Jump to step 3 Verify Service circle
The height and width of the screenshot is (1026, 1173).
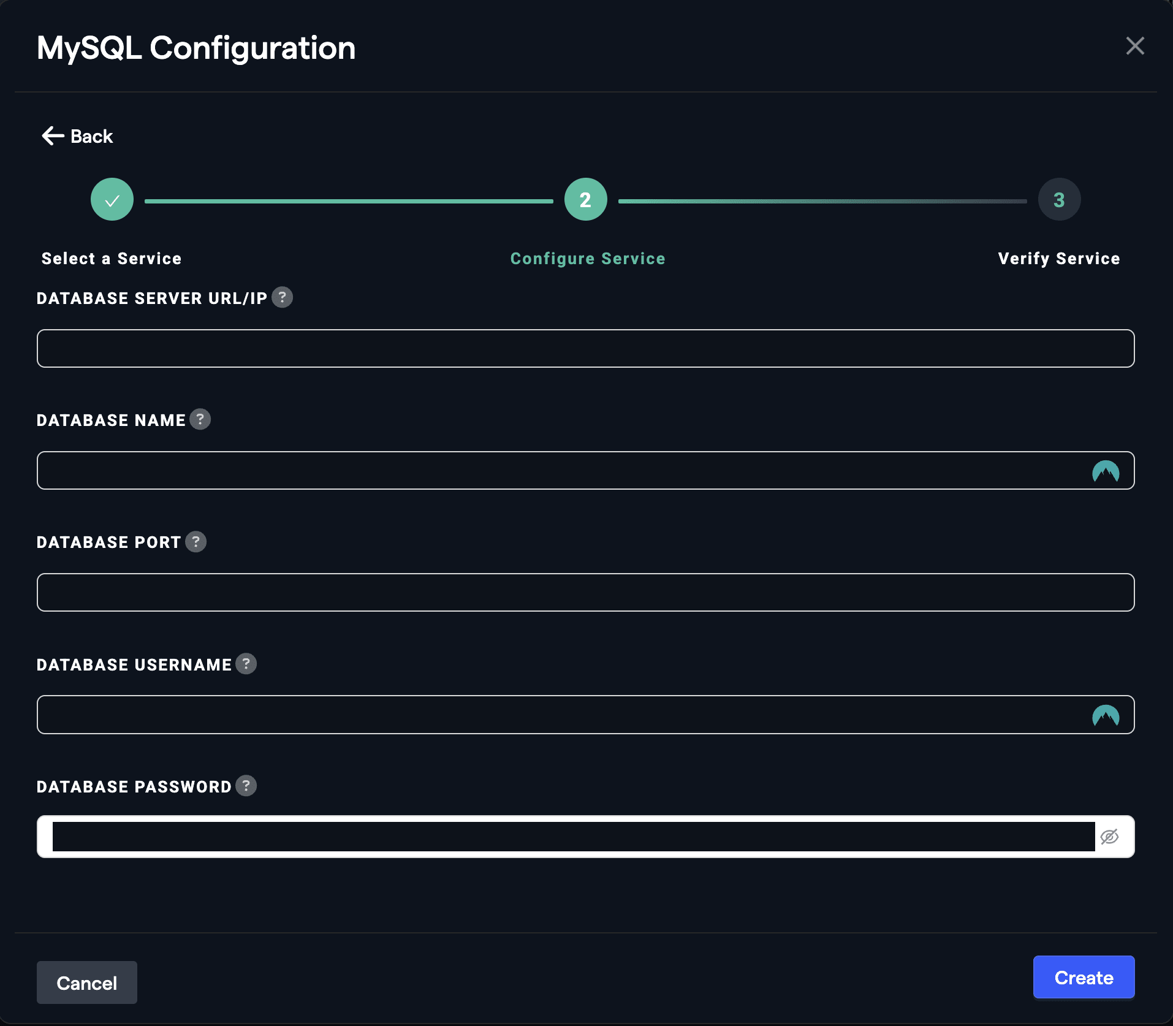tap(1058, 200)
